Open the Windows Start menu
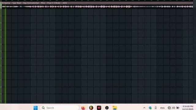 36,108
